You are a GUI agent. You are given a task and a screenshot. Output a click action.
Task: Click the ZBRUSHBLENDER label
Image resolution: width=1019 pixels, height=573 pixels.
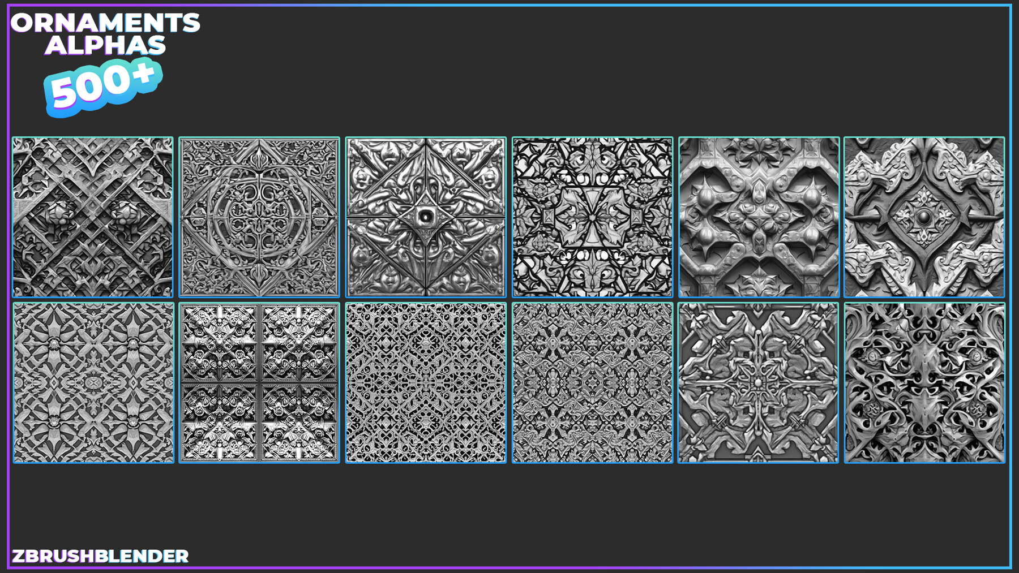pos(102,557)
